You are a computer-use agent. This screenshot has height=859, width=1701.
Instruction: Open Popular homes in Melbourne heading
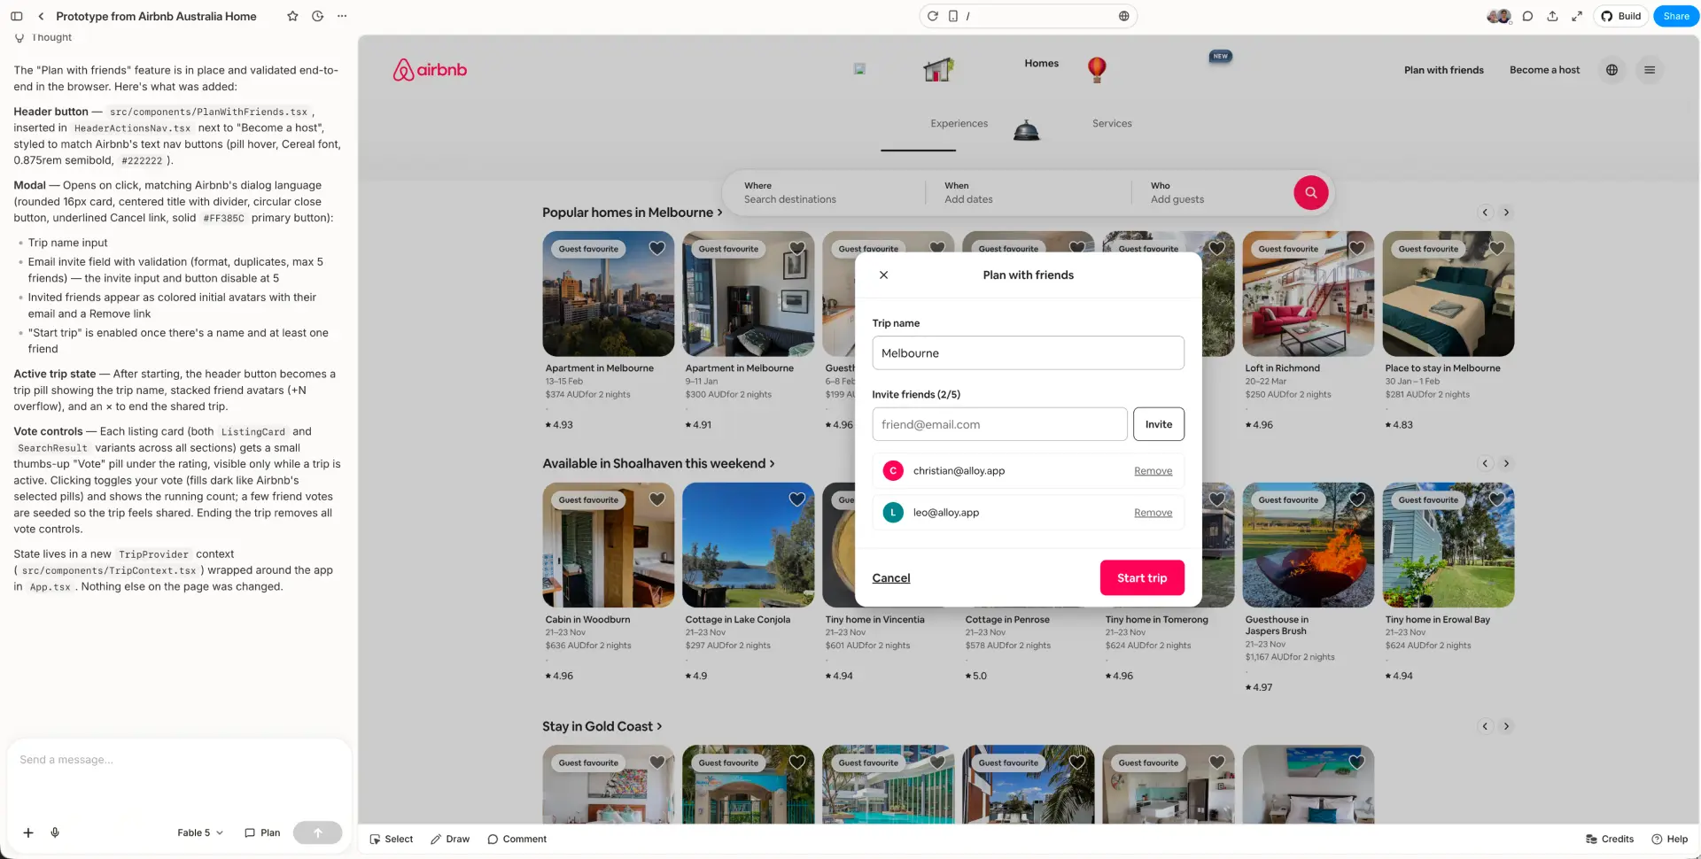pos(632,213)
